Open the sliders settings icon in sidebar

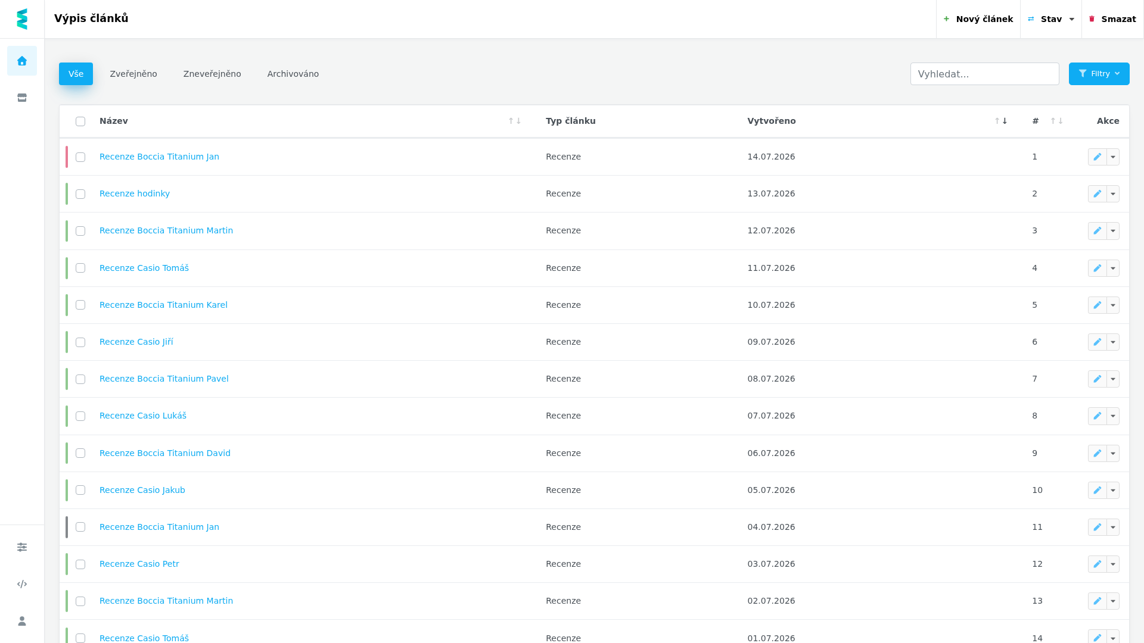pyautogui.click(x=22, y=547)
